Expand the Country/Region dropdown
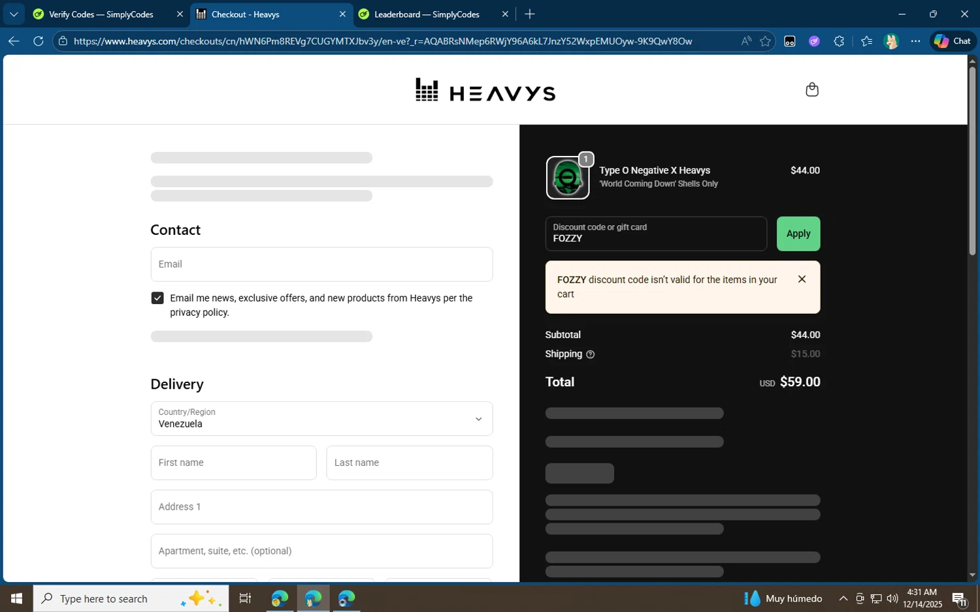Image resolution: width=980 pixels, height=612 pixels. 321,418
